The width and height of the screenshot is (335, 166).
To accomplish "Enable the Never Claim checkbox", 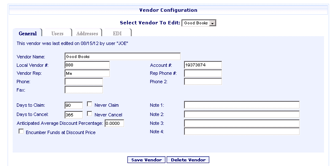I will (x=89, y=104).
